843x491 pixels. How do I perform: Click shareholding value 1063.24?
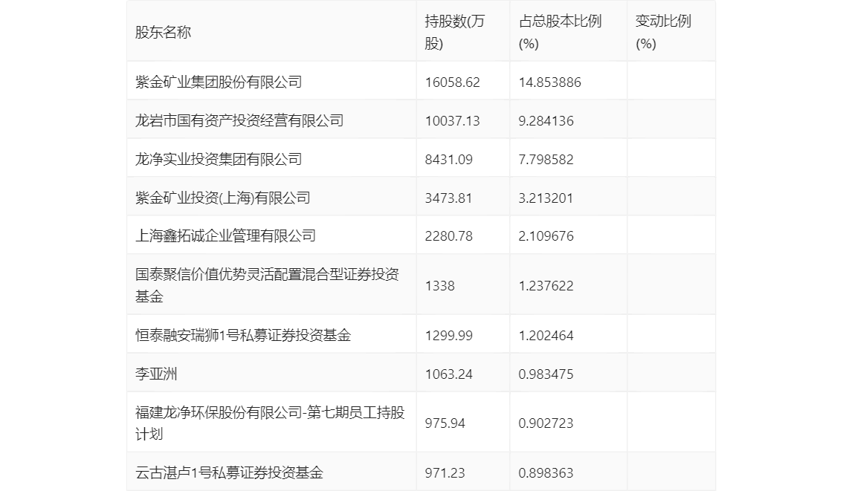coord(449,374)
